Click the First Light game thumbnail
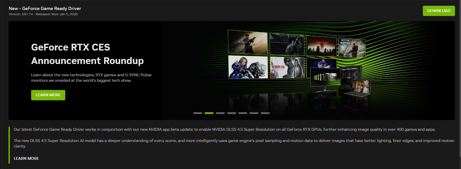The height and width of the screenshot is (169, 461). click(248, 42)
